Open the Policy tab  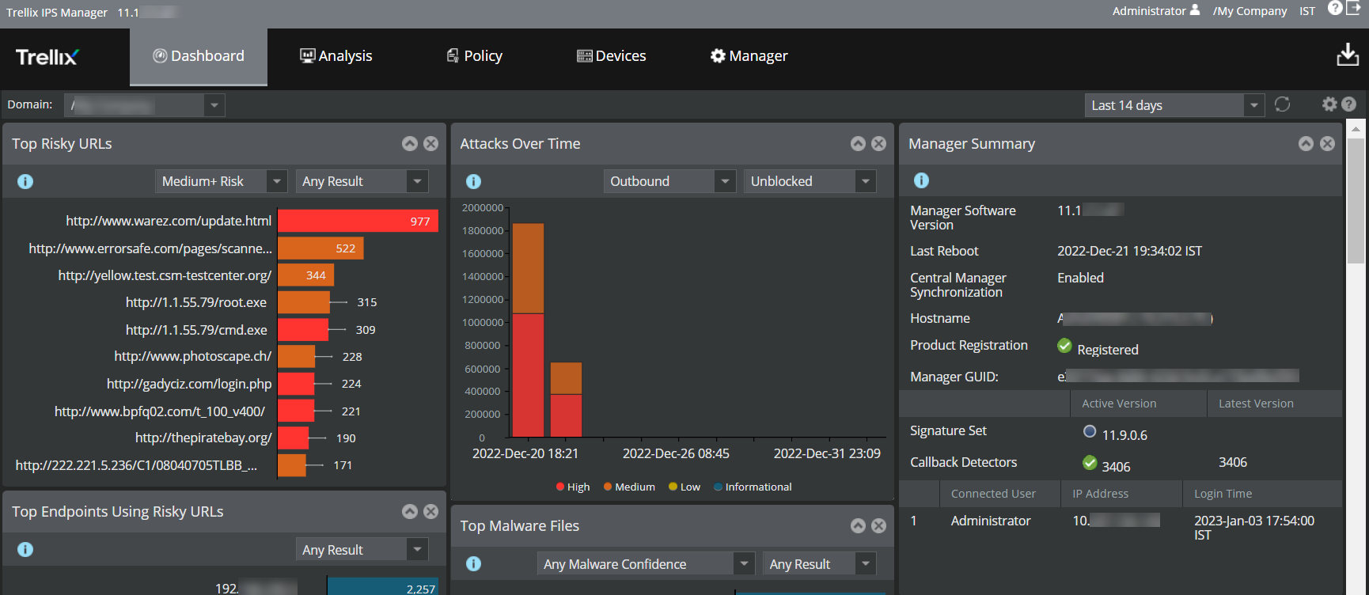(x=474, y=56)
